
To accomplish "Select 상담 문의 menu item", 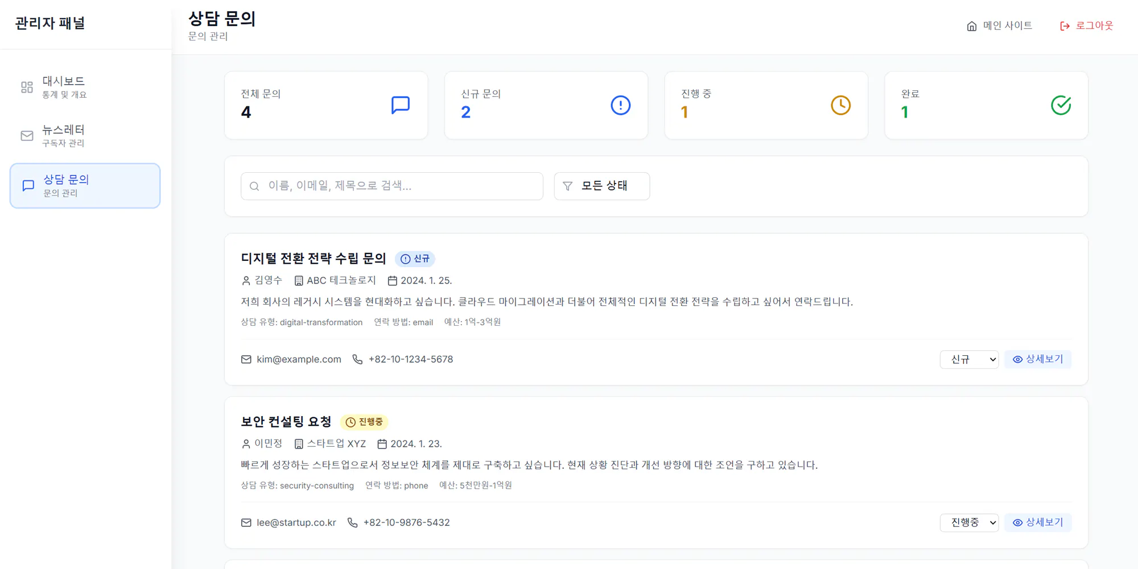I will [65, 185].
